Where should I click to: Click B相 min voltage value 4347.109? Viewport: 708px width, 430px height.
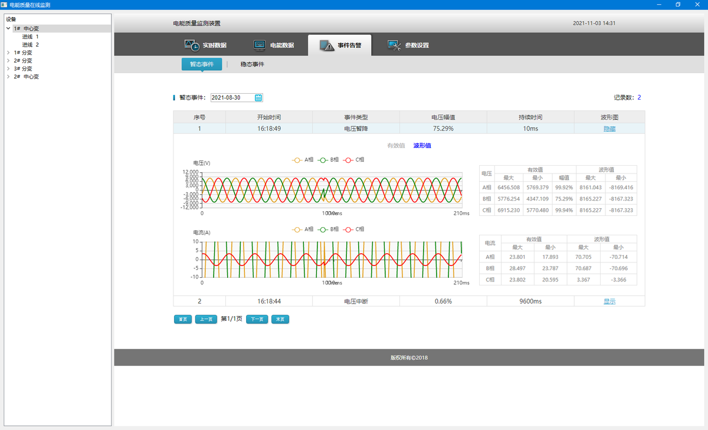[x=537, y=199]
